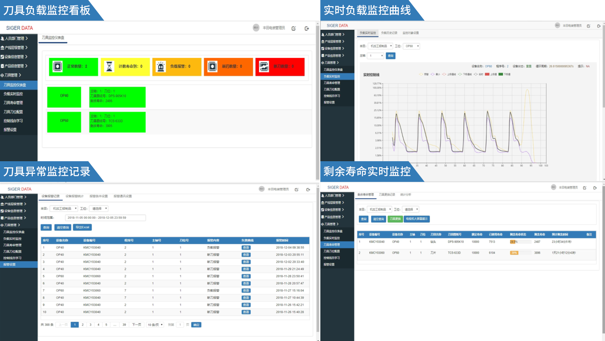Click edit icon in remaining life panel header
Image resolution: width=605 pixels, height=341 pixels.
click(585, 188)
